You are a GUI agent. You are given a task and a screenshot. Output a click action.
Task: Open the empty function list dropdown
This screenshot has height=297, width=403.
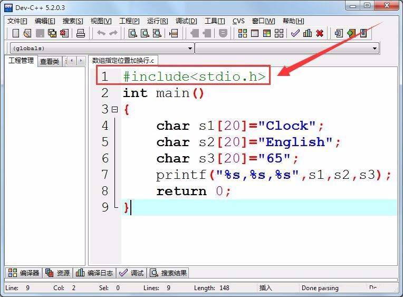coord(287,49)
